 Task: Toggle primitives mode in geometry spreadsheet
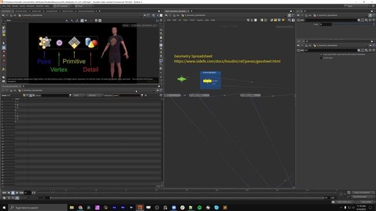tap(31, 96)
